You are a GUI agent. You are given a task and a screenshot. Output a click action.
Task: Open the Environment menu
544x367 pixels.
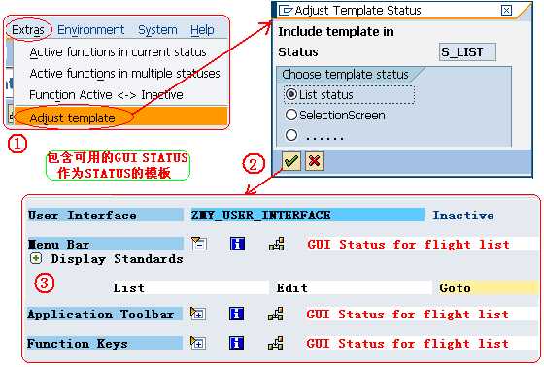point(90,30)
